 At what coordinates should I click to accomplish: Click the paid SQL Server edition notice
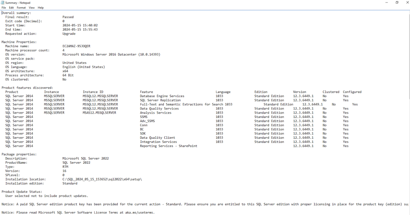tap(205, 204)
